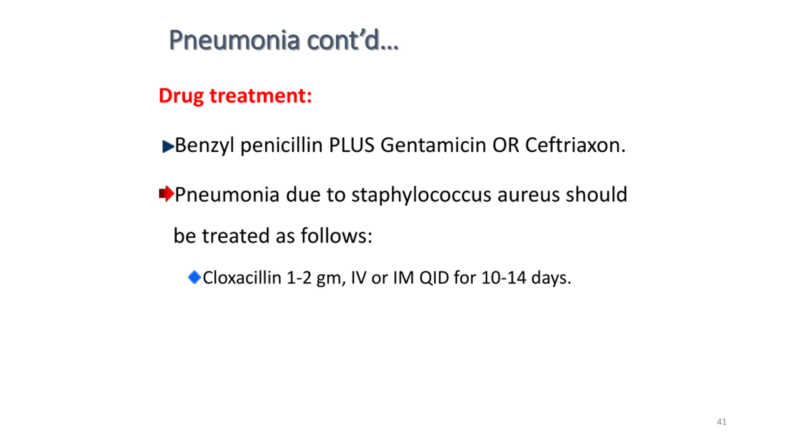This screenshot has height=442, width=787.
Task: Click the word 'should' after aureus
Action: (596, 194)
